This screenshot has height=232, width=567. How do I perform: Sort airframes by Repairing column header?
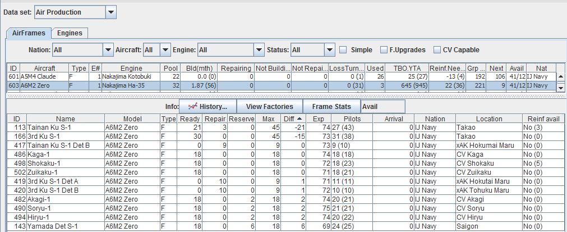(236, 68)
